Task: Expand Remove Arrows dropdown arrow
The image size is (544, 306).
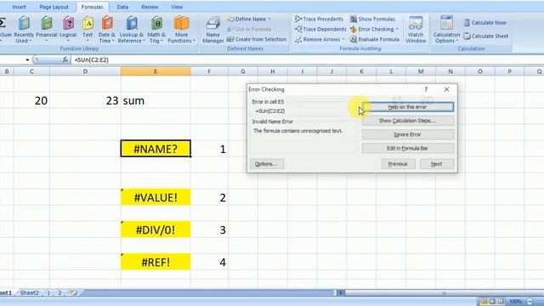Action: [343, 40]
